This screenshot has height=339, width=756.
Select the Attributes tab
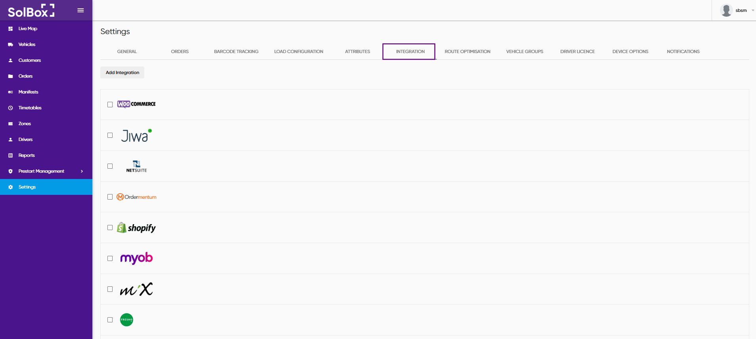pyautogui.click(x=358, y=51)
